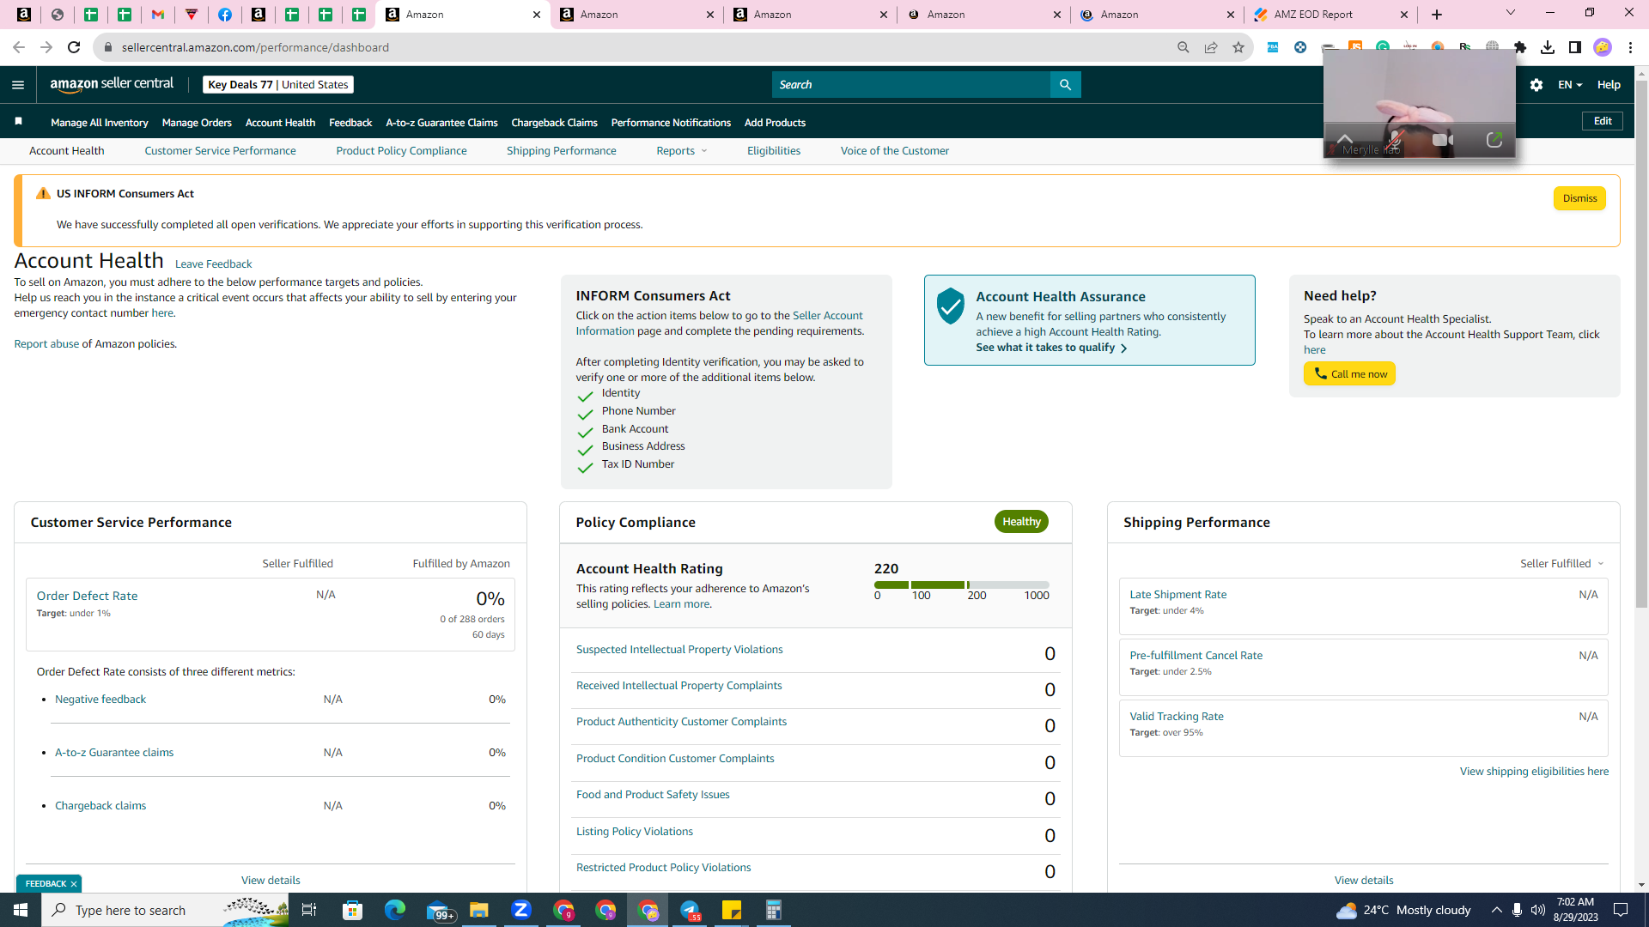The image size is (1649, 927).
Task: Open the Report abuse link
Action: (46, 344)
